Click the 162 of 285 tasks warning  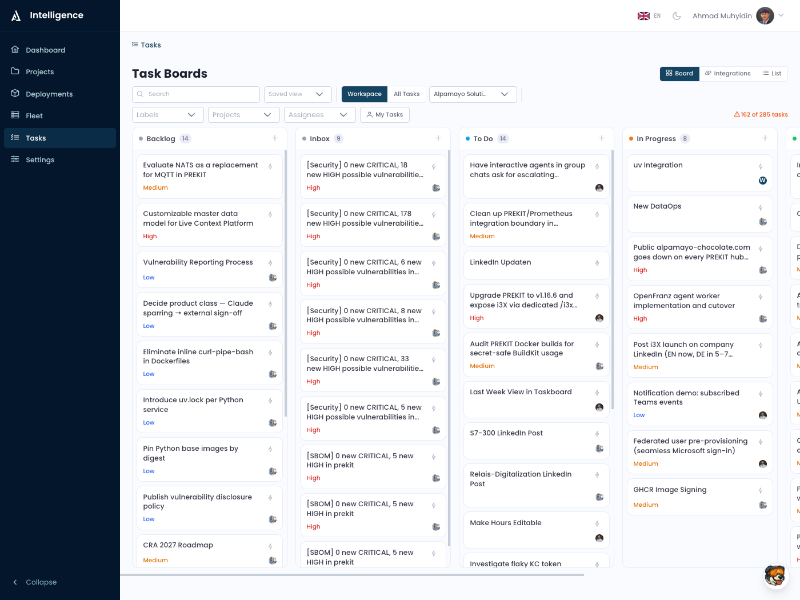coord(761,115)
